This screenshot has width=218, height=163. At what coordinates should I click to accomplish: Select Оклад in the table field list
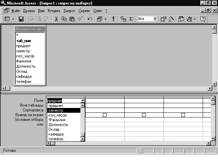click(x=30, y=71)
